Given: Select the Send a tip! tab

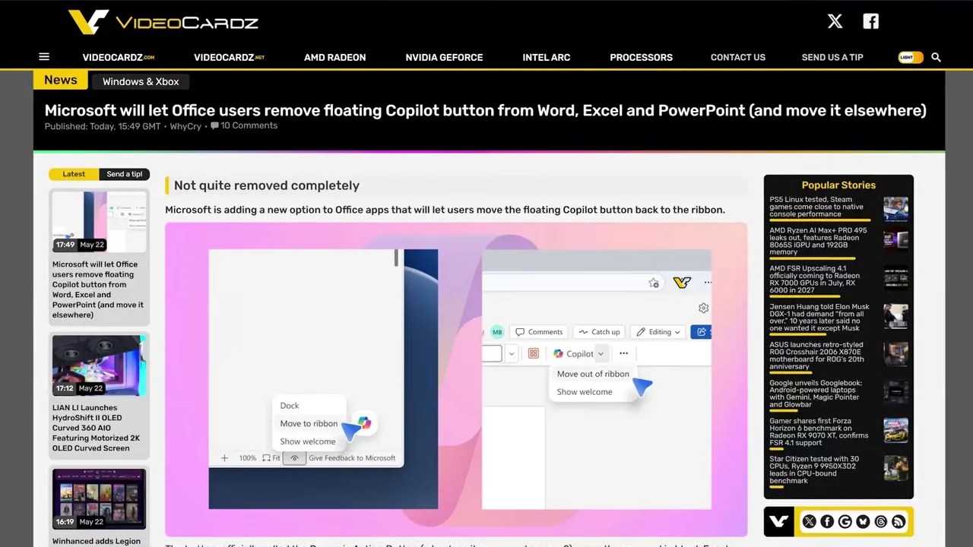Looking at the screenshot, I should pos(125,174).
